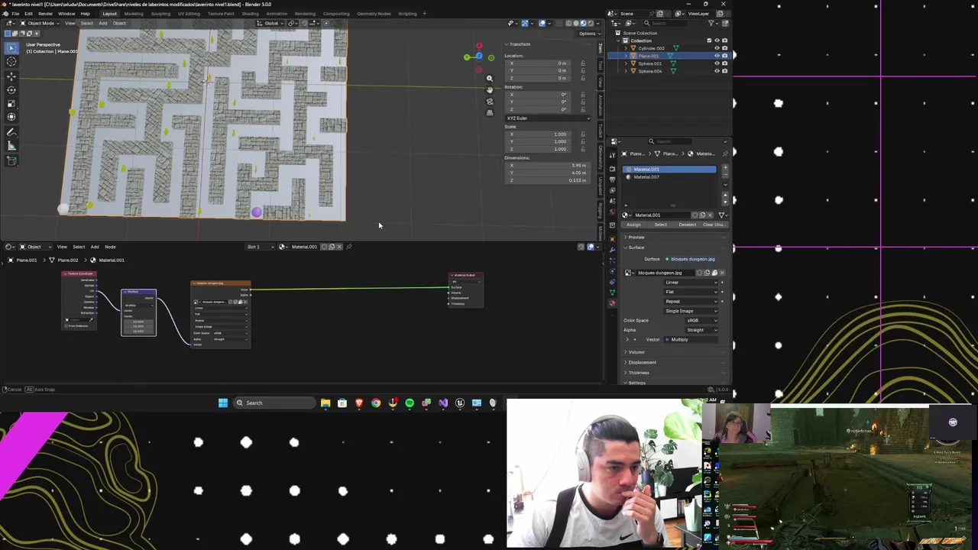Select the Measure tool
This screenshot has height=550, width=978.
point(11,145)
